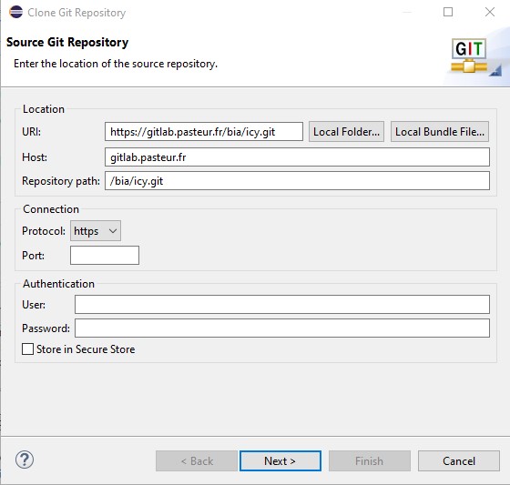Click the GIT wizard banner icon
The image size is (510, 485).
(469, 56)
